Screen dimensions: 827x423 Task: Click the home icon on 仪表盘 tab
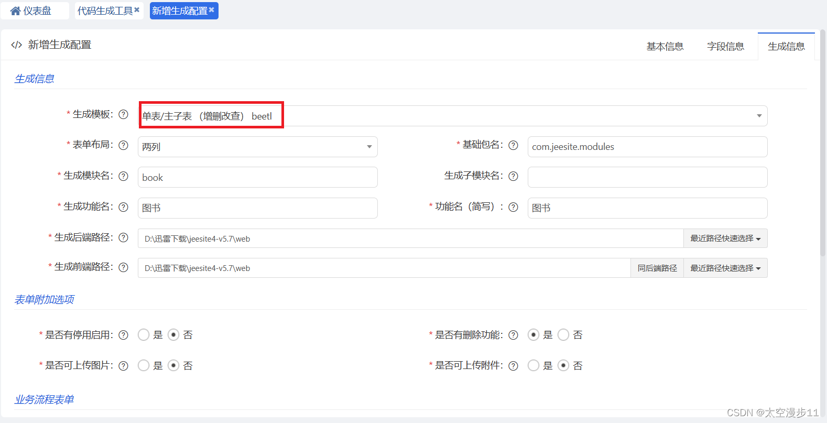pos(16,11)
